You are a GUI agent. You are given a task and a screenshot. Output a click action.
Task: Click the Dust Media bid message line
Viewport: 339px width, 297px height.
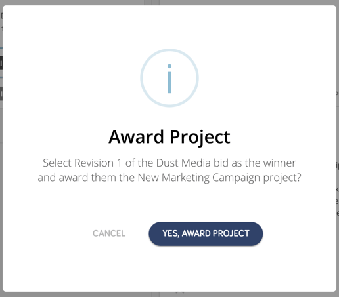[169, 163]
